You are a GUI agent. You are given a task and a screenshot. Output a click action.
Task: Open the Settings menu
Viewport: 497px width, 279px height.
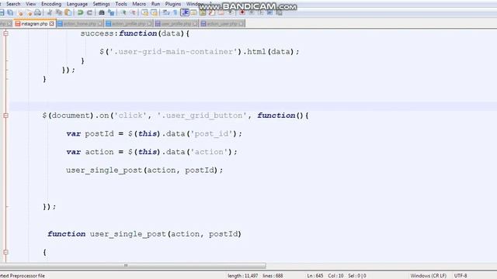tap(102, 4)
